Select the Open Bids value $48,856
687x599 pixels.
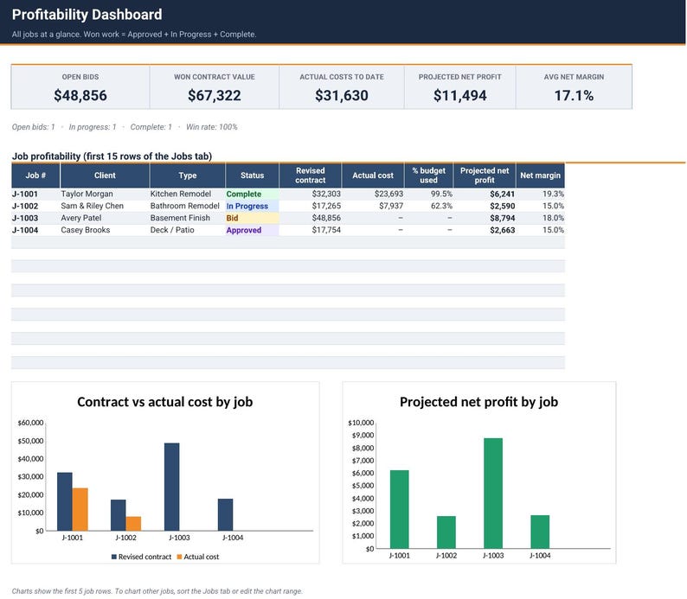(x=80, y=95)
